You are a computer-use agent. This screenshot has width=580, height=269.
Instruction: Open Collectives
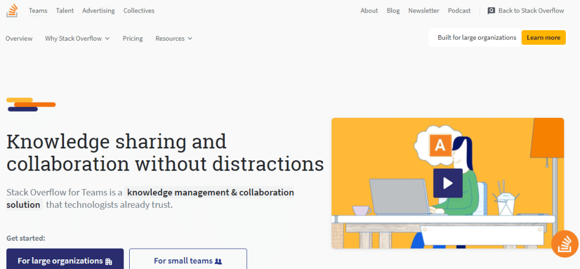(x=139, y=11)
